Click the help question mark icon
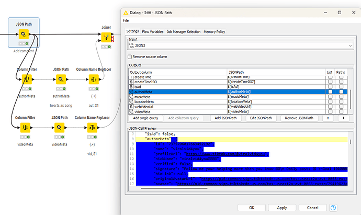 pos(332,208)
